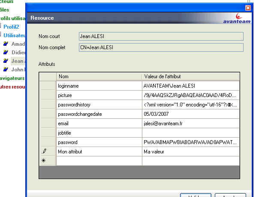Sort by Valeur de l'attribut column header

[190, 76]
